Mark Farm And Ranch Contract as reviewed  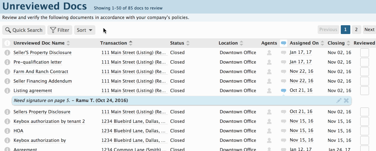(x=365, y=72)
